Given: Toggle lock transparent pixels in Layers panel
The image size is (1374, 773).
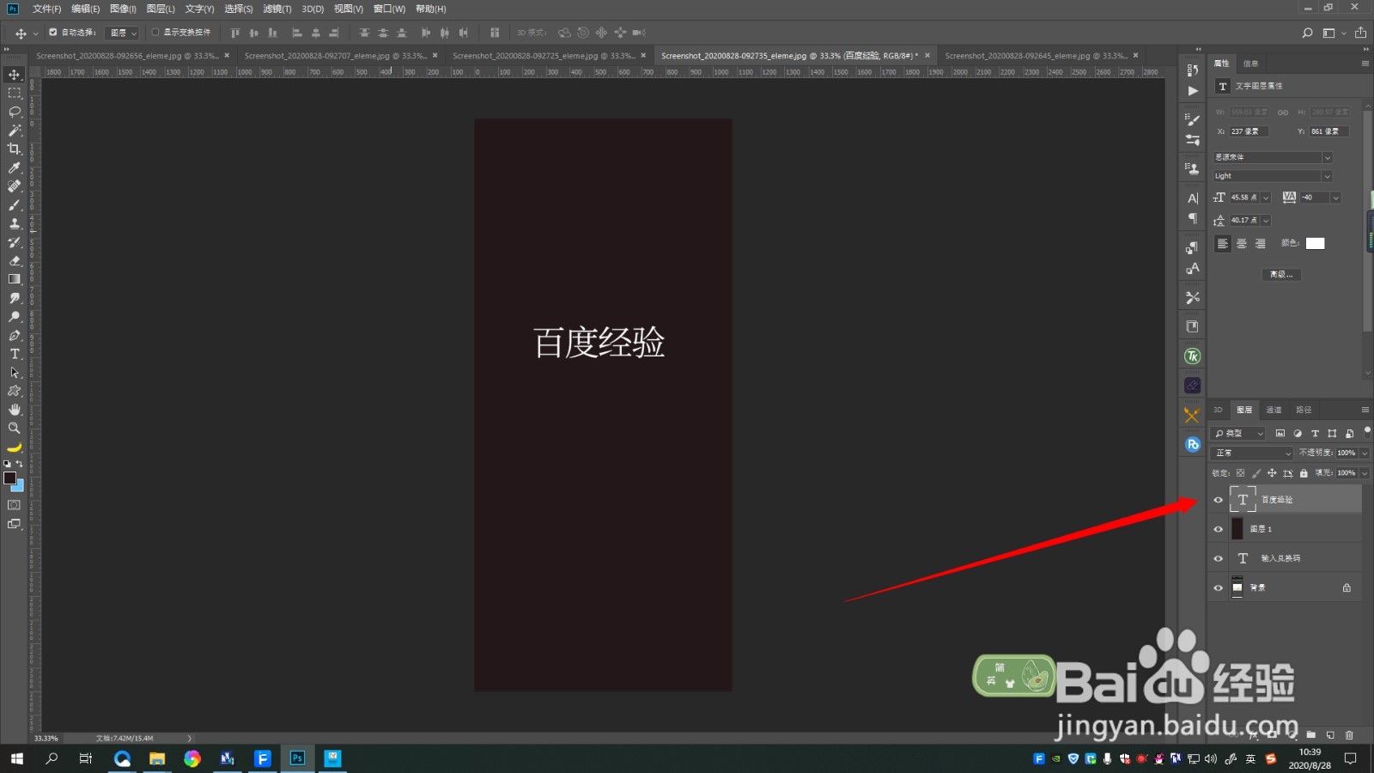Looking at the screenshot, I should click(x=1240, y=473).
